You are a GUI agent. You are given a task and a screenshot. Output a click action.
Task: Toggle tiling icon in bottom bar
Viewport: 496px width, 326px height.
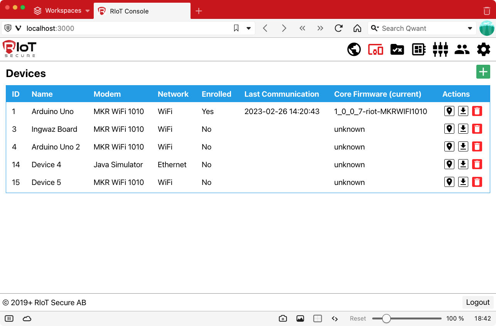(x=317, y=319)
